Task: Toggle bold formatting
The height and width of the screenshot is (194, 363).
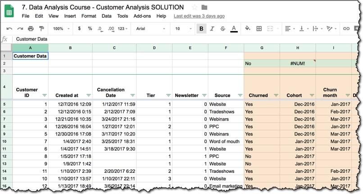Action: point(201,28)
